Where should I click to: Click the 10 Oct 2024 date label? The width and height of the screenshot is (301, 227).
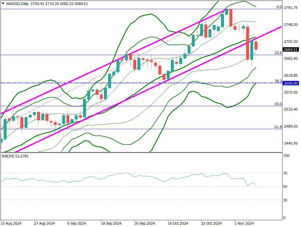[178, 223]
